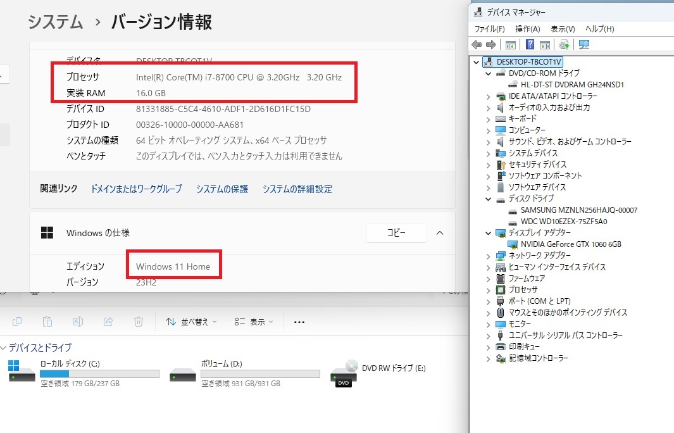Screen dimensions: 674x433
Task: Collapse the Windows の仕様 section chevron
Action: coord(440,232)
